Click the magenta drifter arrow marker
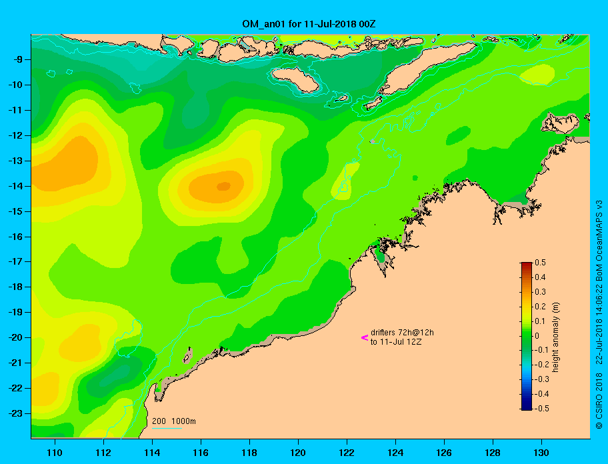This screenshot has height=464, width=608. 365,337
